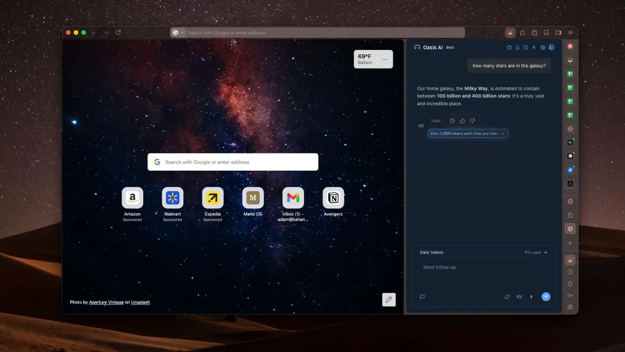The image size is (625, 352).
Task: Activate the microphone voice input
Action: coord(531,297)
